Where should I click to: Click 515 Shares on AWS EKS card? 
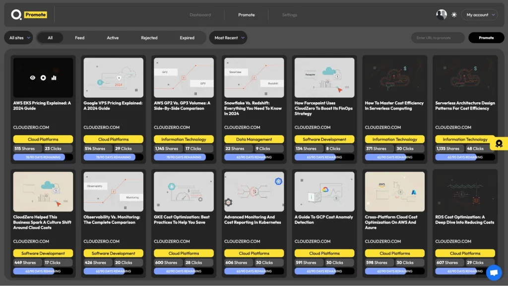click(x=28, y=148)
